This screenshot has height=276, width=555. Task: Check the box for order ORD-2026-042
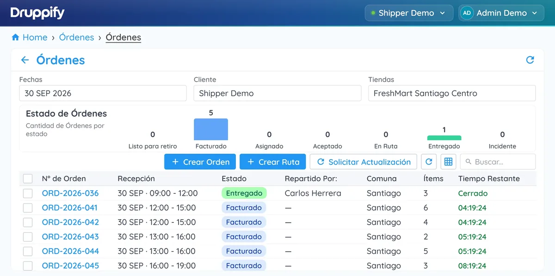point(28,222)
